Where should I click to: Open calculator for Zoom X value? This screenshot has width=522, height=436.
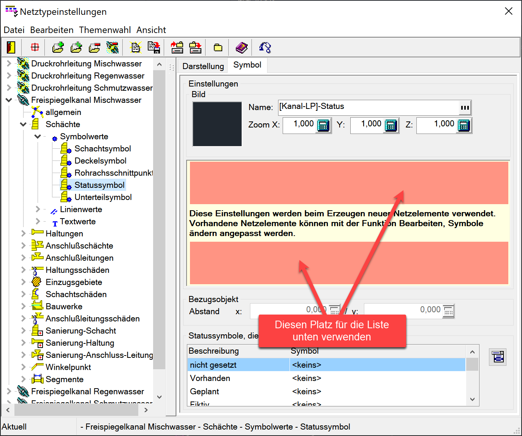pos(323,125)
